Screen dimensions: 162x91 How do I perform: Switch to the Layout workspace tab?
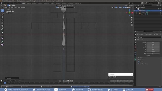[24, 3]
